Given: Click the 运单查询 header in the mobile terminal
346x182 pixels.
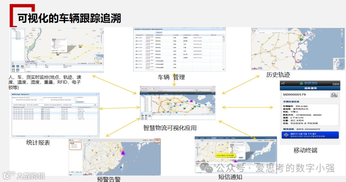Looking at the screenshot, I should (x=310, y=88).
